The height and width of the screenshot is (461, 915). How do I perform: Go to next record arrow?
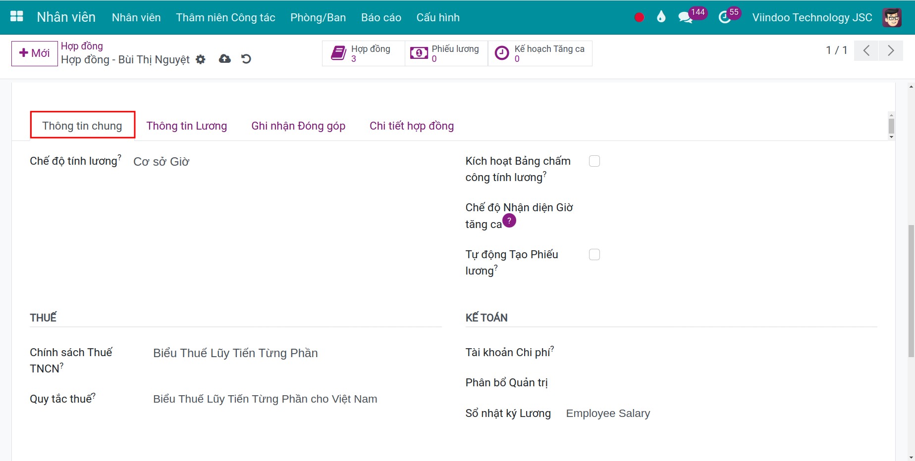891,50
